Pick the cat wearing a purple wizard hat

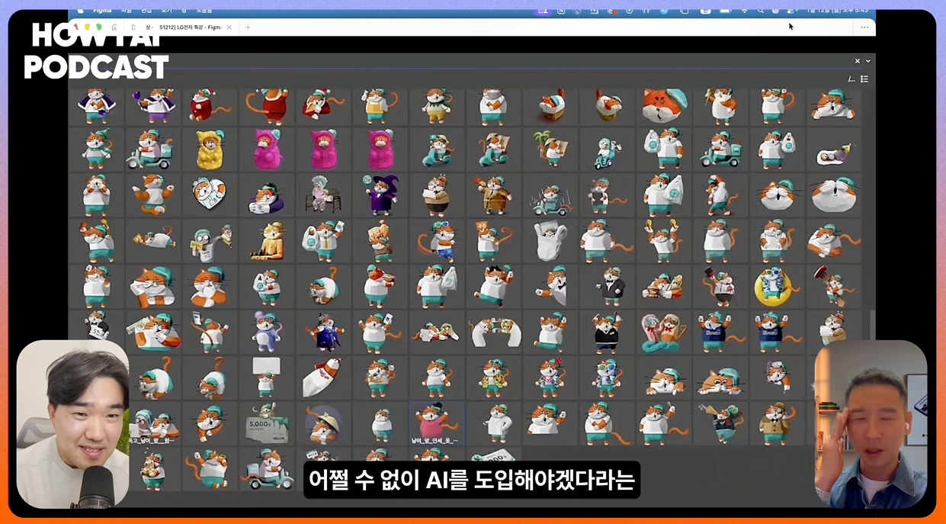coord(379,194)
